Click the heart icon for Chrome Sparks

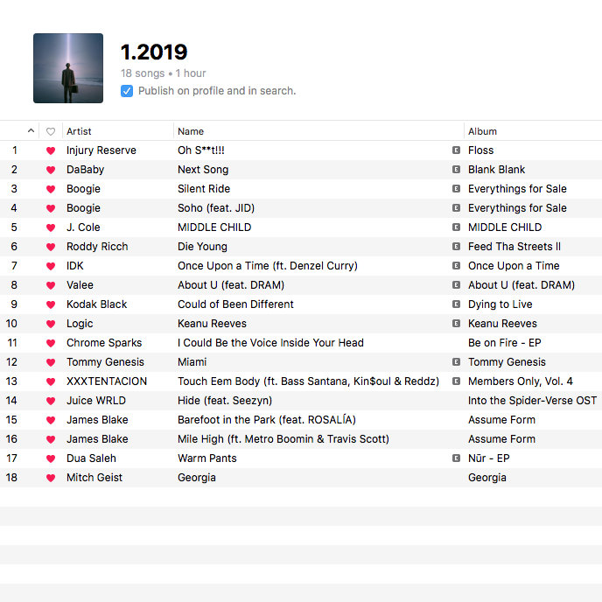click(x=50, y=343)
